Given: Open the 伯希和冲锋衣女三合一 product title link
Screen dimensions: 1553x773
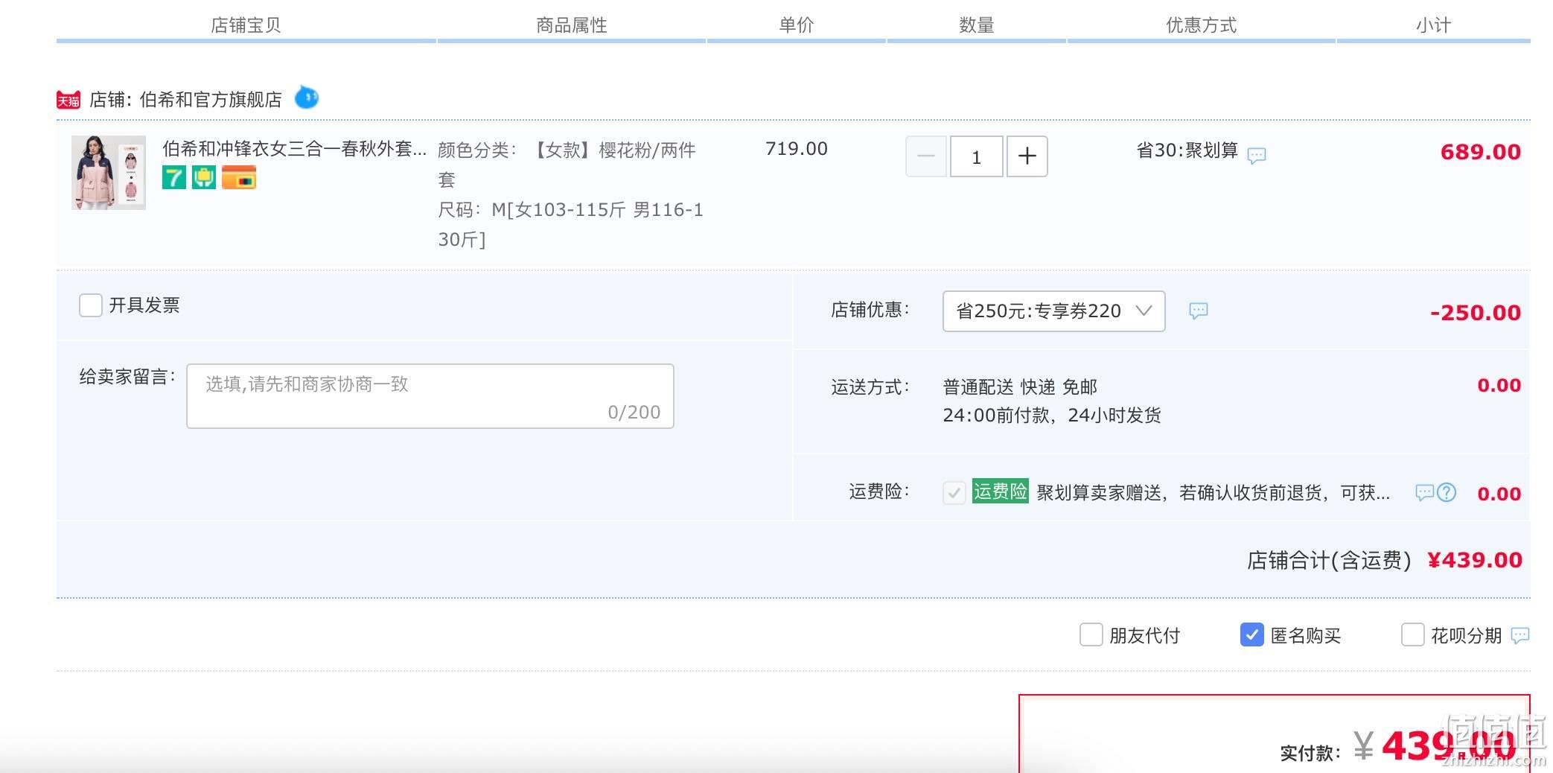Looking at the screenshot, I should [x=295, y=149].
